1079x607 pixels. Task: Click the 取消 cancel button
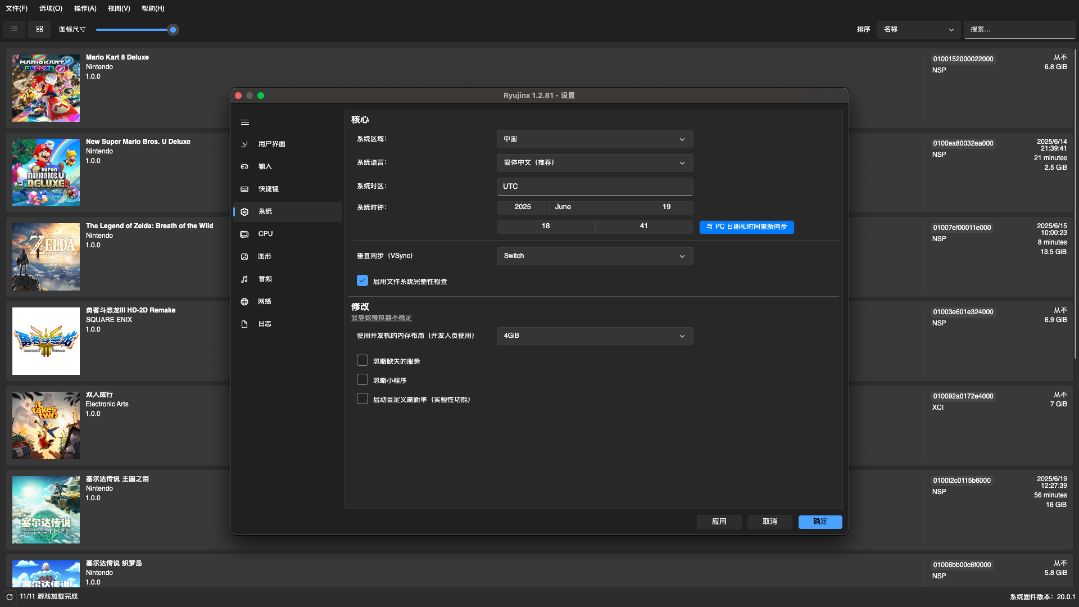pos(769,522)
